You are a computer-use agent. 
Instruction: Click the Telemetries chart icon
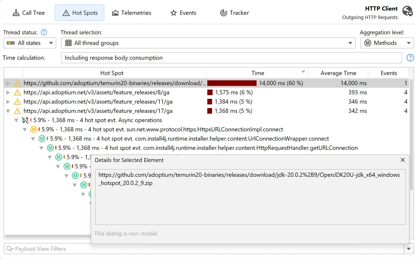pos(115,13)
